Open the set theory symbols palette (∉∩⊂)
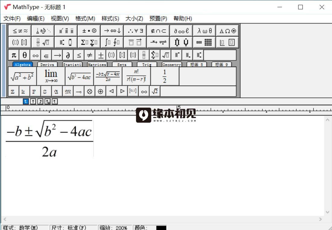Image resolution: width=332 pixels, height=230 pixels. (x=158, y=31)
